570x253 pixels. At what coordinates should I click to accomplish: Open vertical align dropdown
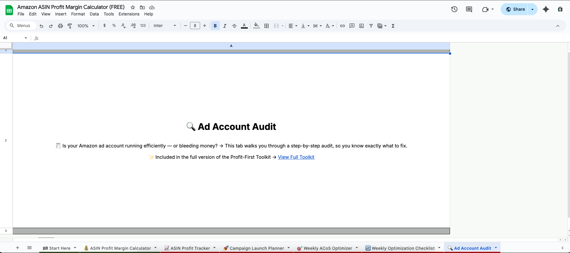coord(305,26)
